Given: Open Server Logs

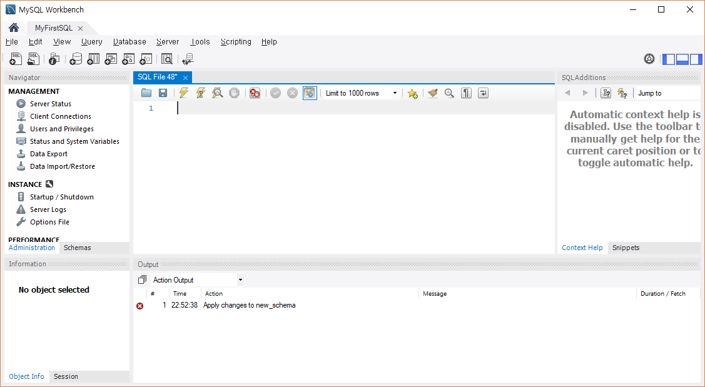Looking at the screenshot, I should pos(48,210).
